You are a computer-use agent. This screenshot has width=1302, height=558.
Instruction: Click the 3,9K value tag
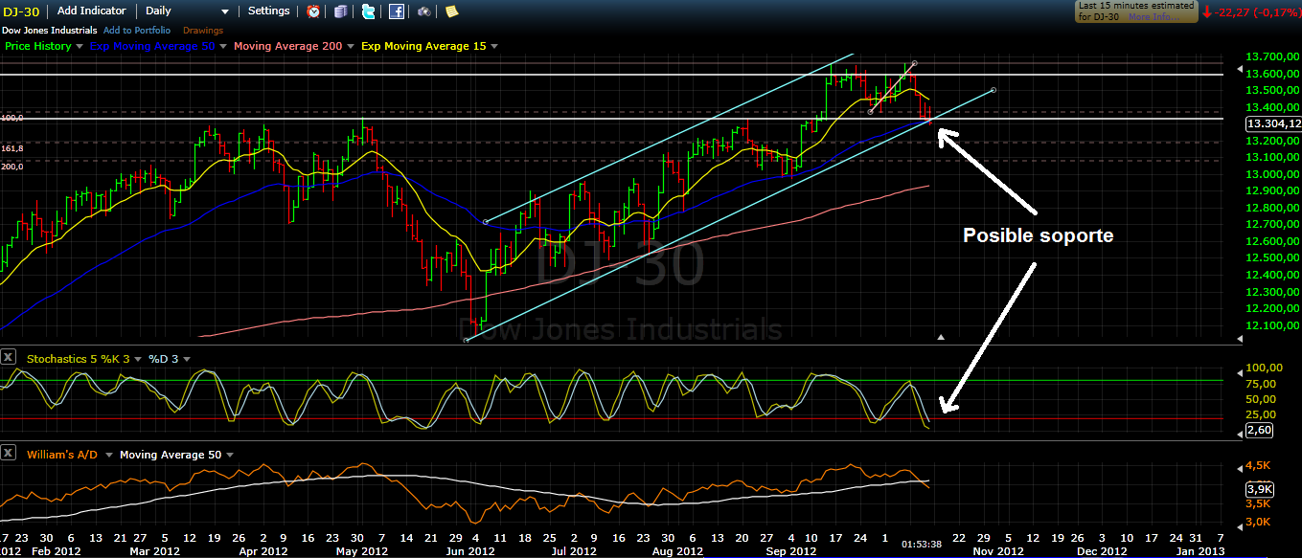(x=1258, y=488)
